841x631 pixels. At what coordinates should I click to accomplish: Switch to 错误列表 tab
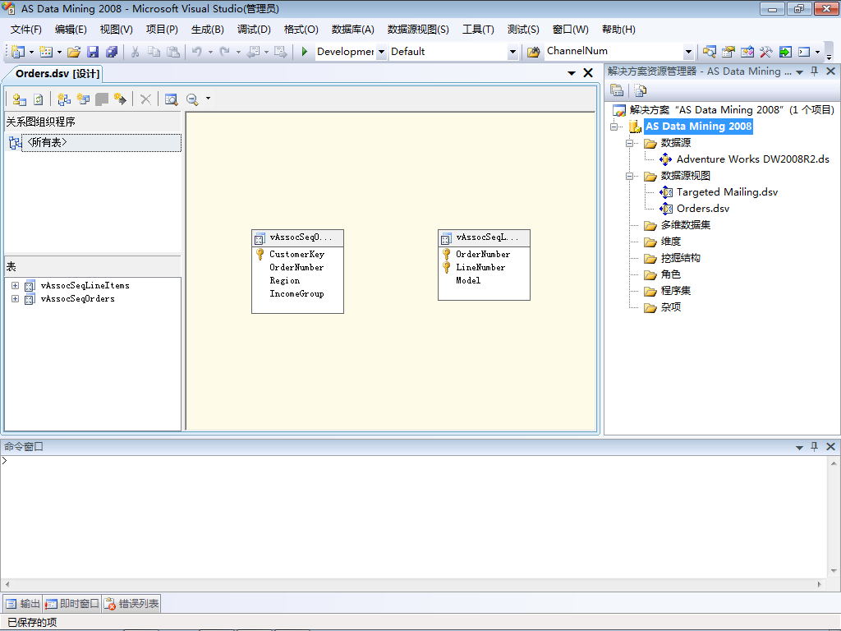click(x=132, y=604)
